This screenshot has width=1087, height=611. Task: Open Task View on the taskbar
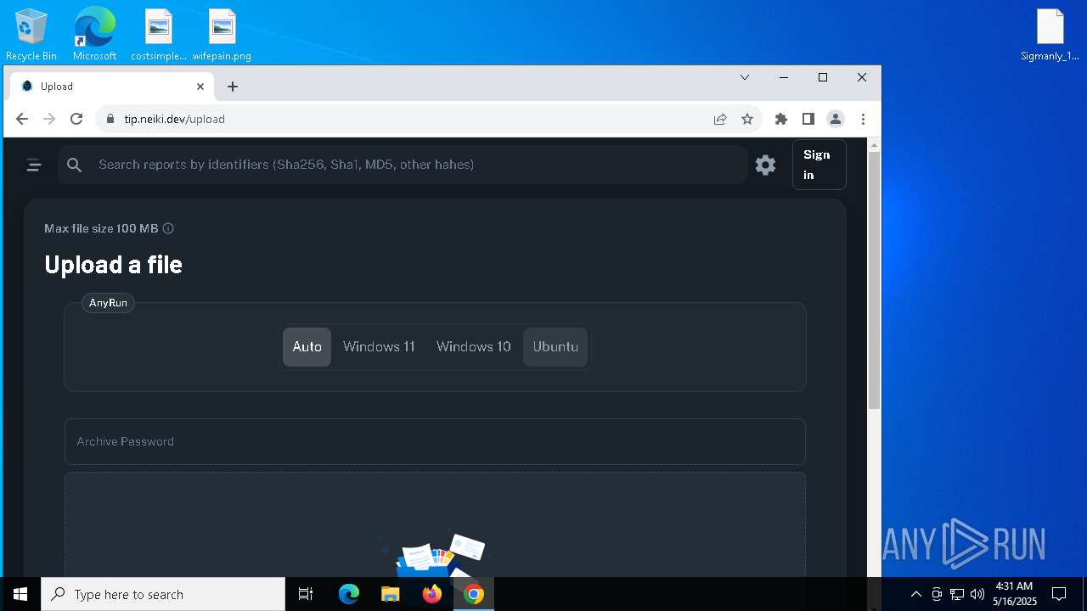306,594
